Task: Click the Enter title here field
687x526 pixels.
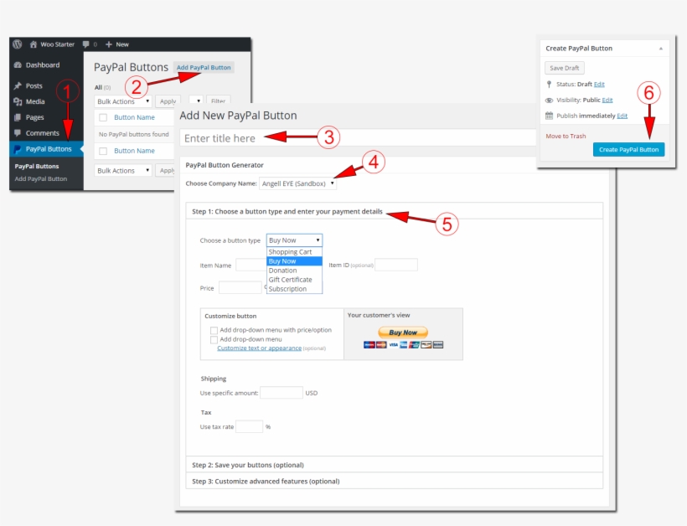Action: [x=358, y=138]
